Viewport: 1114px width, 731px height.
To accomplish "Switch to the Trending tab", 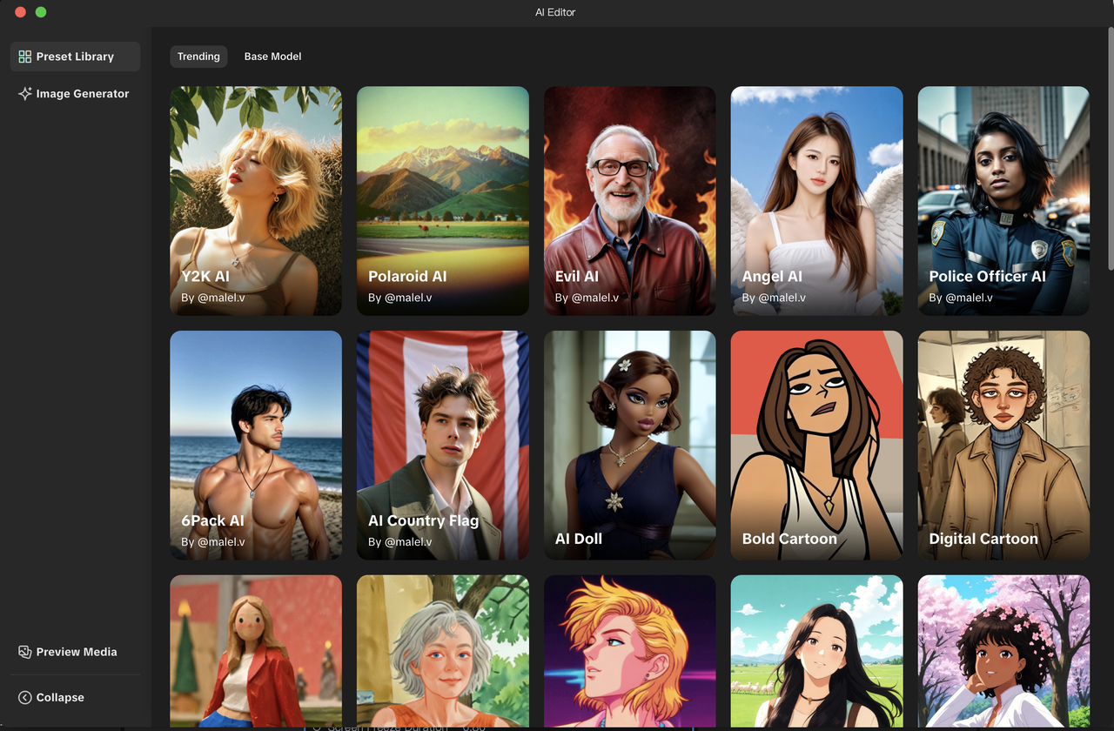I will [198, 57].
